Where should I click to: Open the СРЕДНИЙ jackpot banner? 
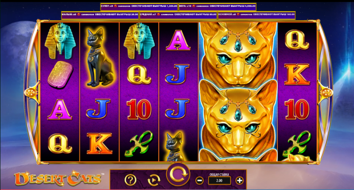pos(178,15)
